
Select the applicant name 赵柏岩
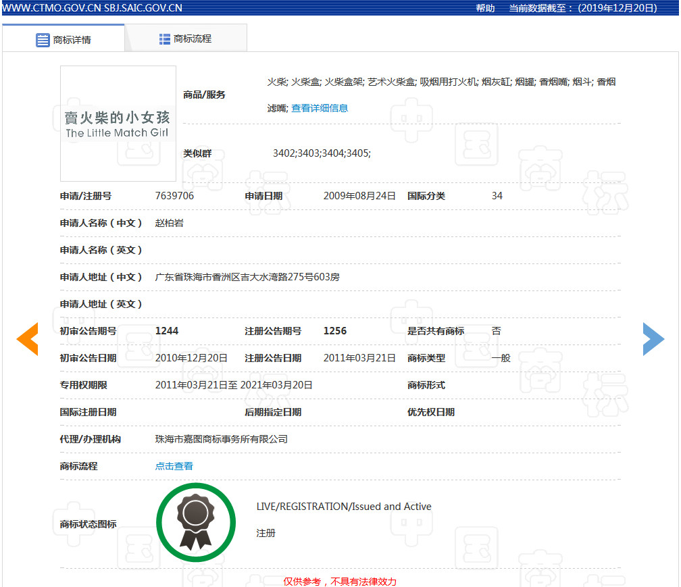170,223
